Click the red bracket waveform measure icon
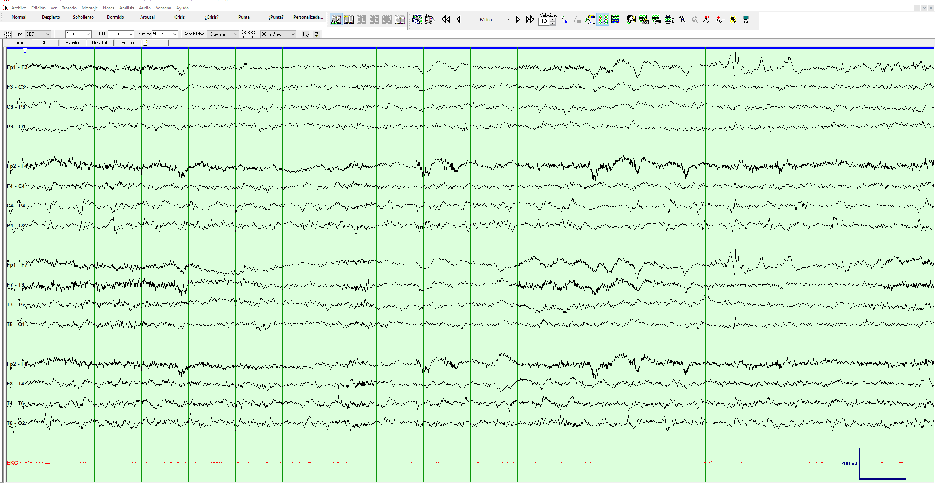Image resolution: width=935 pixels, height=485 pixels. coord(708,19)
